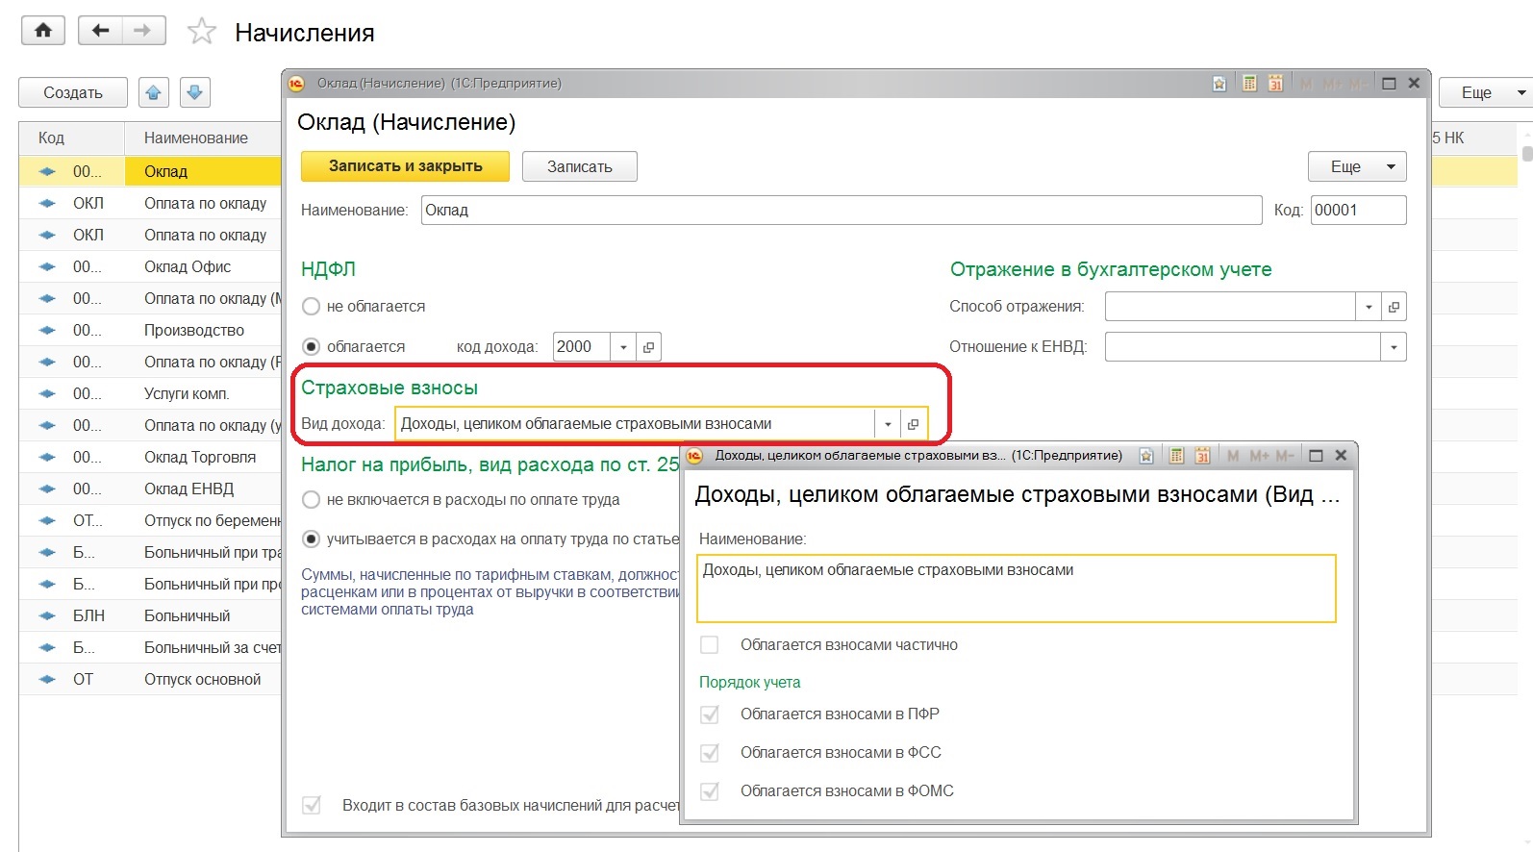Open the calculator in the Оклад window title bar
This screenshot has width=1533, height=852.
[x=1248, y=84]
